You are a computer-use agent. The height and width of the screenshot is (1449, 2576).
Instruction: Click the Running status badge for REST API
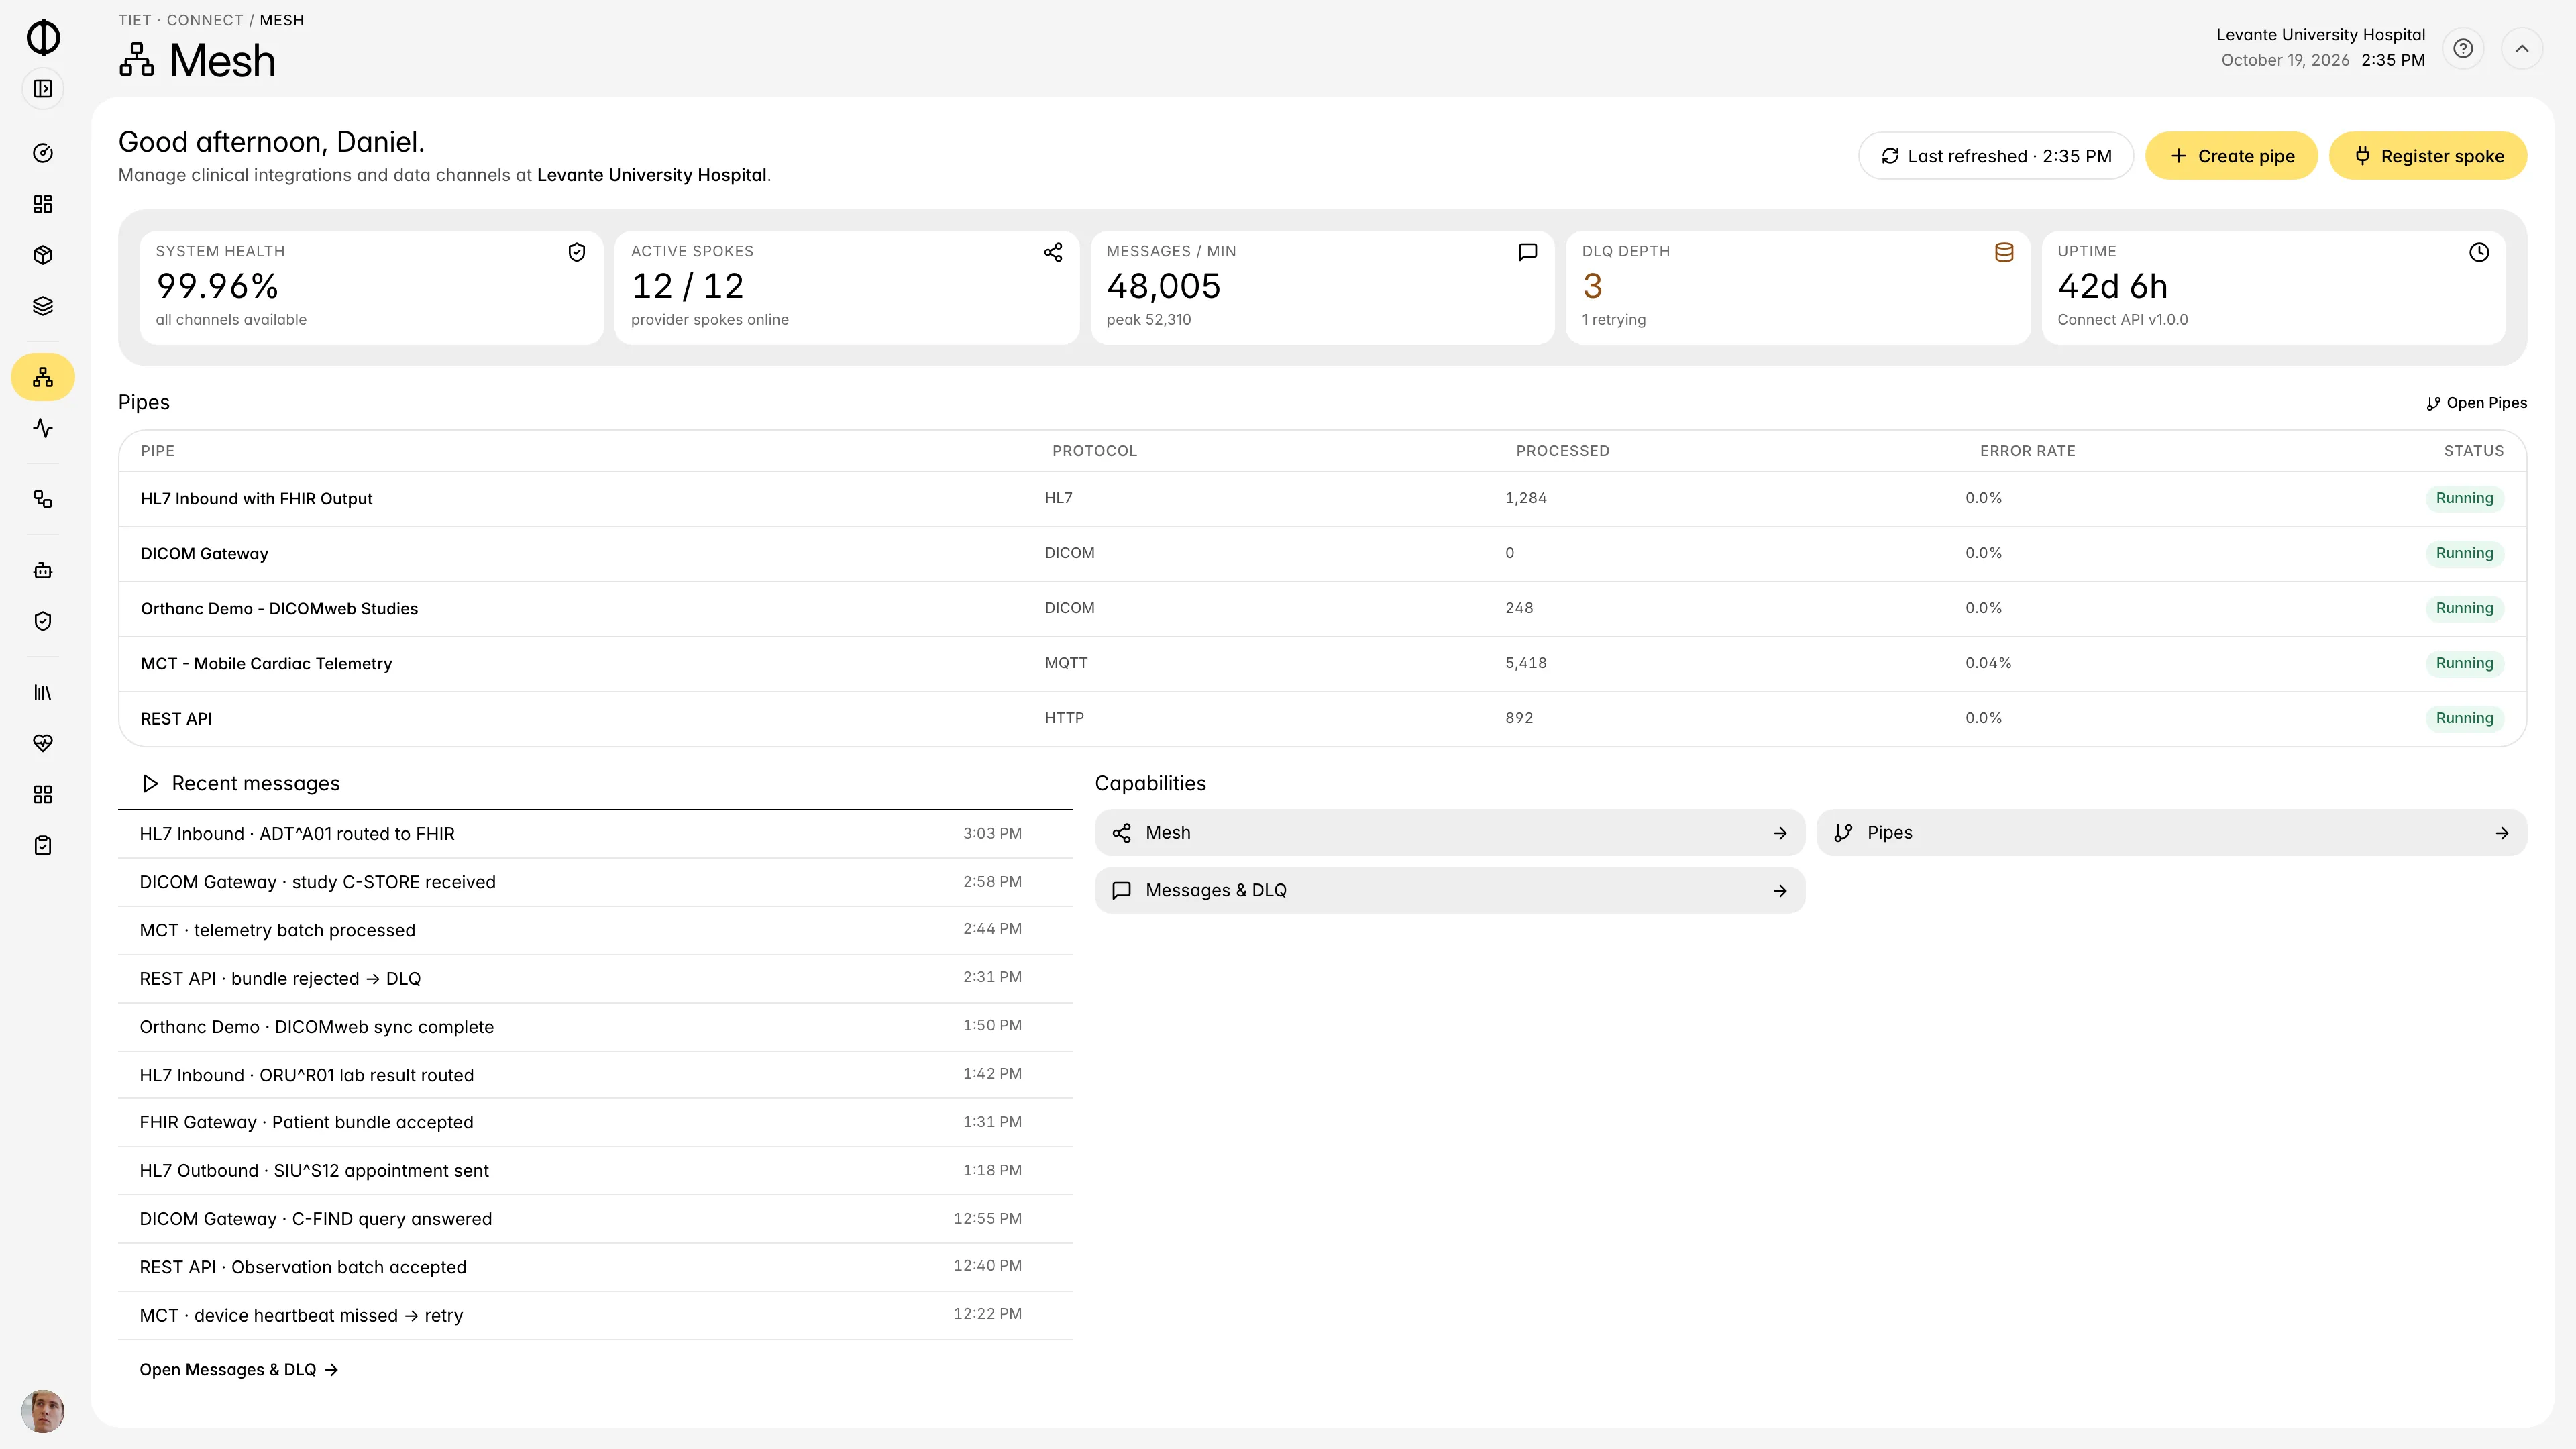[x=2464, y=718]
